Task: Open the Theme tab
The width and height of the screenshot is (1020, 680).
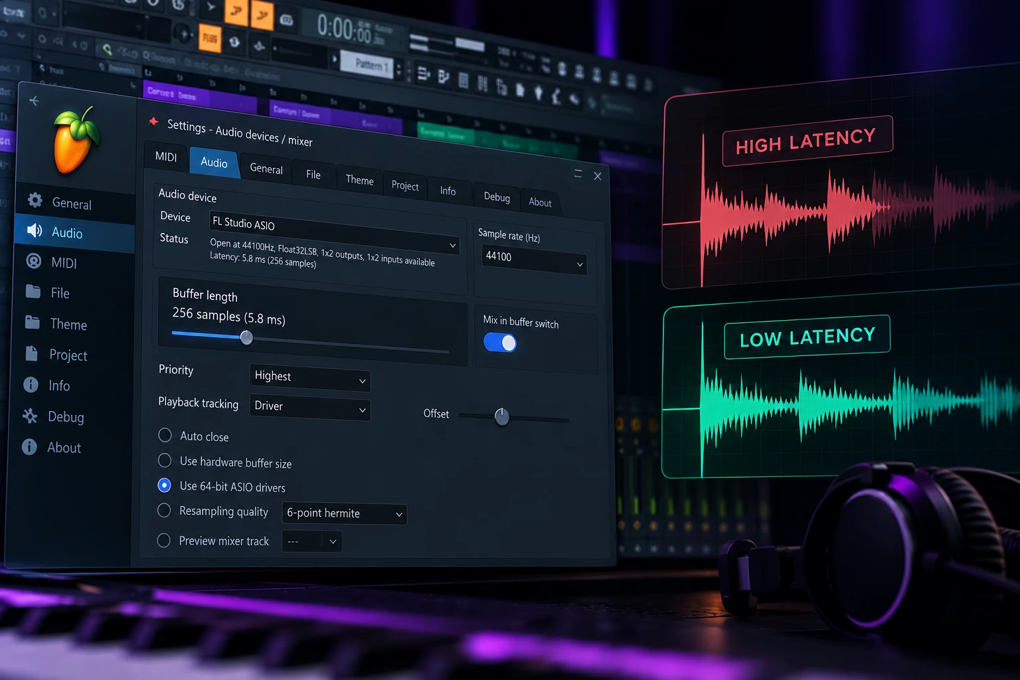Action: click(359, 180)
